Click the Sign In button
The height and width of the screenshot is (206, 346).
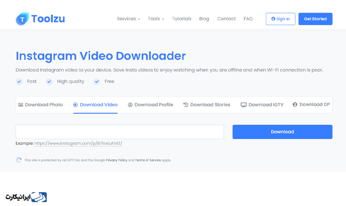(280, 19)
